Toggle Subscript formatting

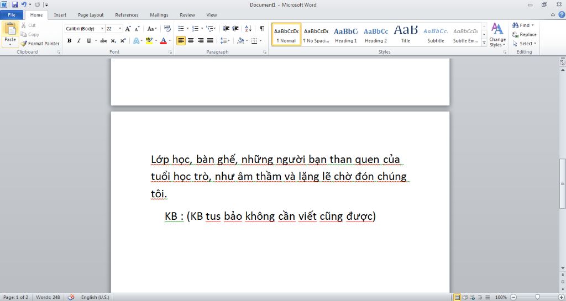113,41
